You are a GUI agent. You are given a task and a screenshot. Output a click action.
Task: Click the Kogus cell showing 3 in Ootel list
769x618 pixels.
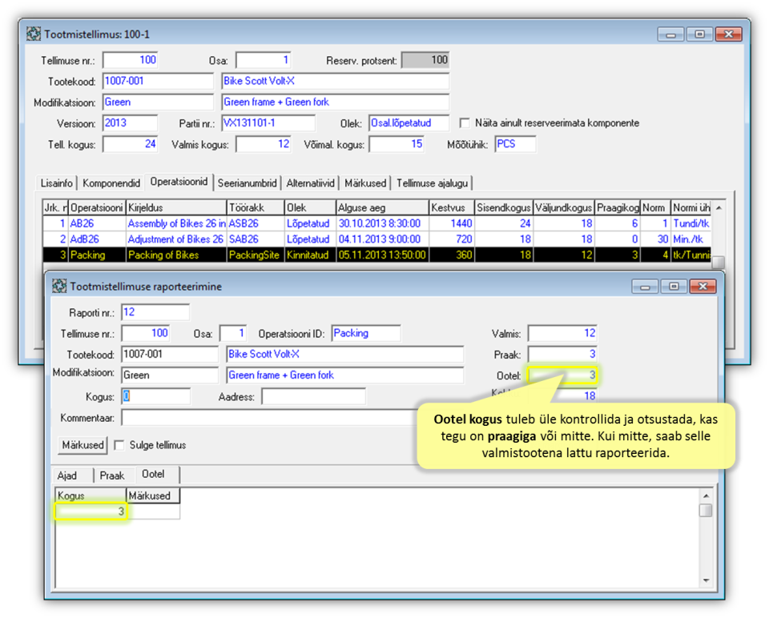coord(91,512)
